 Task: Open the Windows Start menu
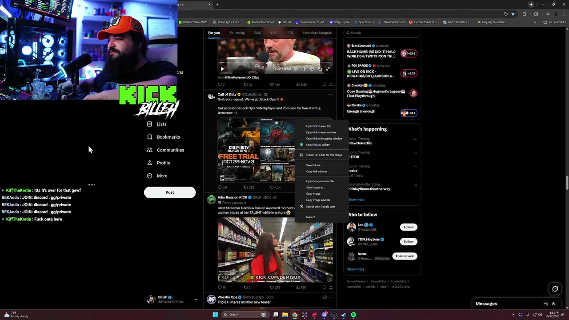click(x=215, y=315)
